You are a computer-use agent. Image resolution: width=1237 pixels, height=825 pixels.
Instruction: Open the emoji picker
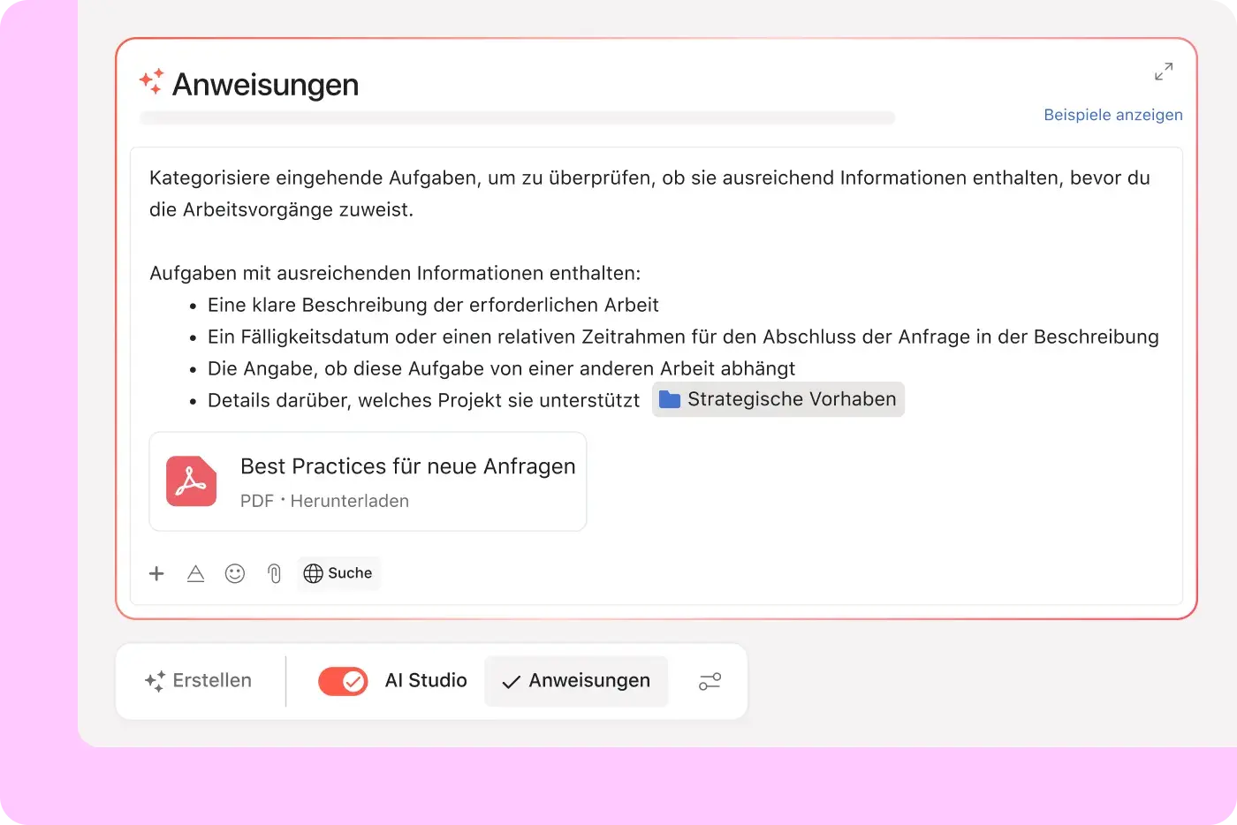[235, 573]
